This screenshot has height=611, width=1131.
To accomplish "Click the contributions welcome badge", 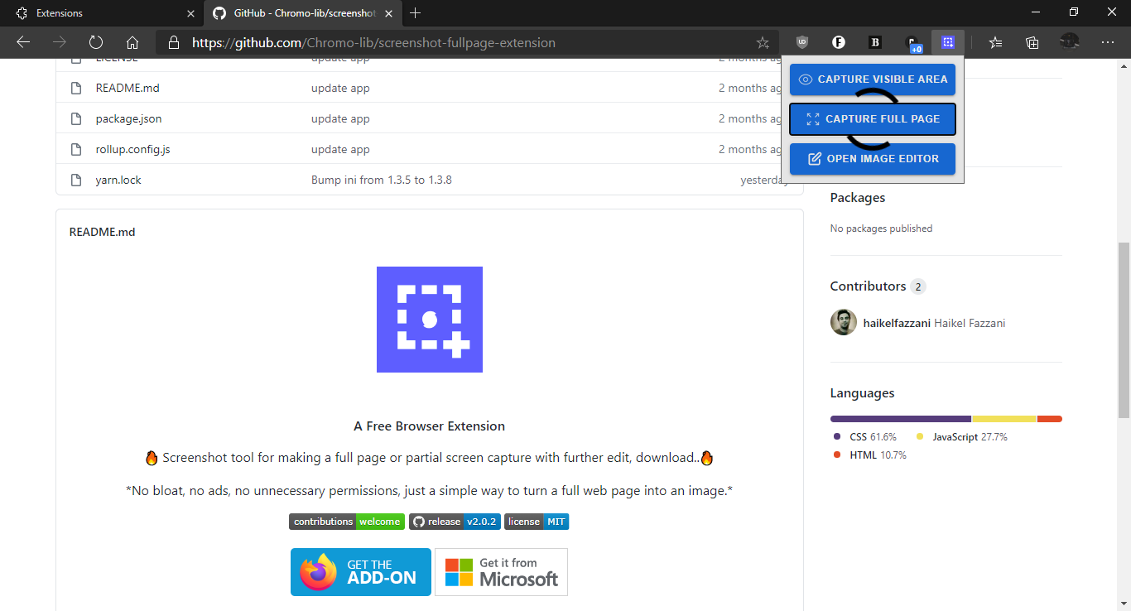I will pyautogui.click(x=347, y=522).
